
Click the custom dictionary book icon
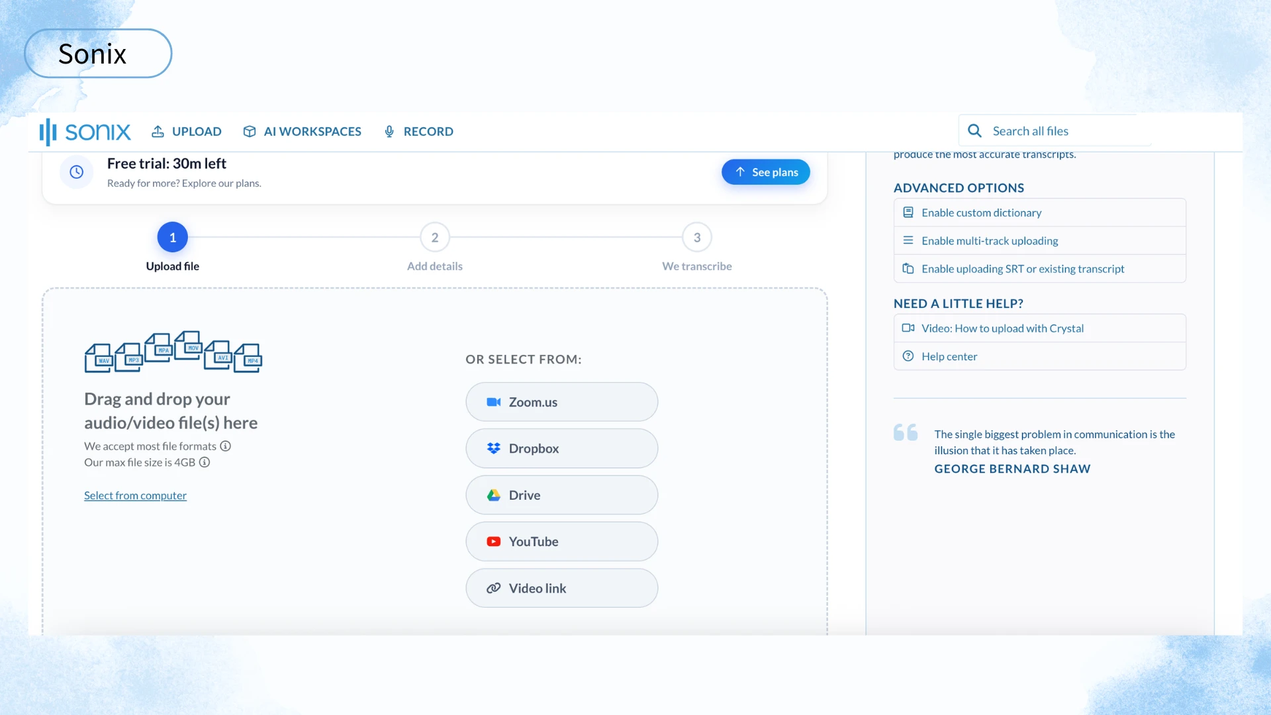point(908,213)
